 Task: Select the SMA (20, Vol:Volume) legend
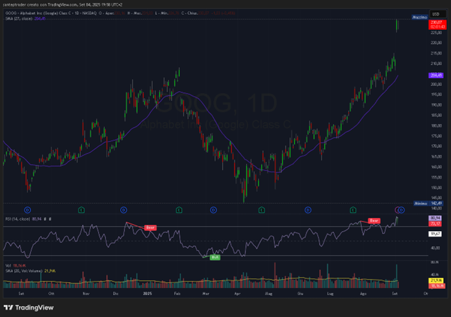click(x=30, y=271)
